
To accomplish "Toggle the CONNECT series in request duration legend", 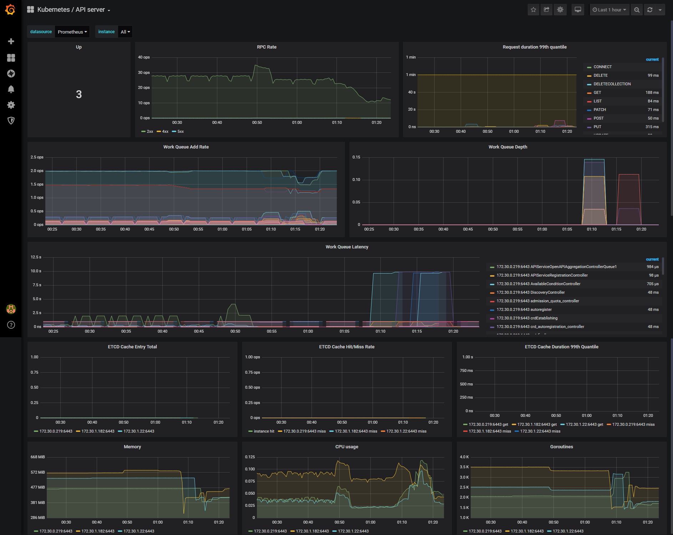I will (603, 67).
